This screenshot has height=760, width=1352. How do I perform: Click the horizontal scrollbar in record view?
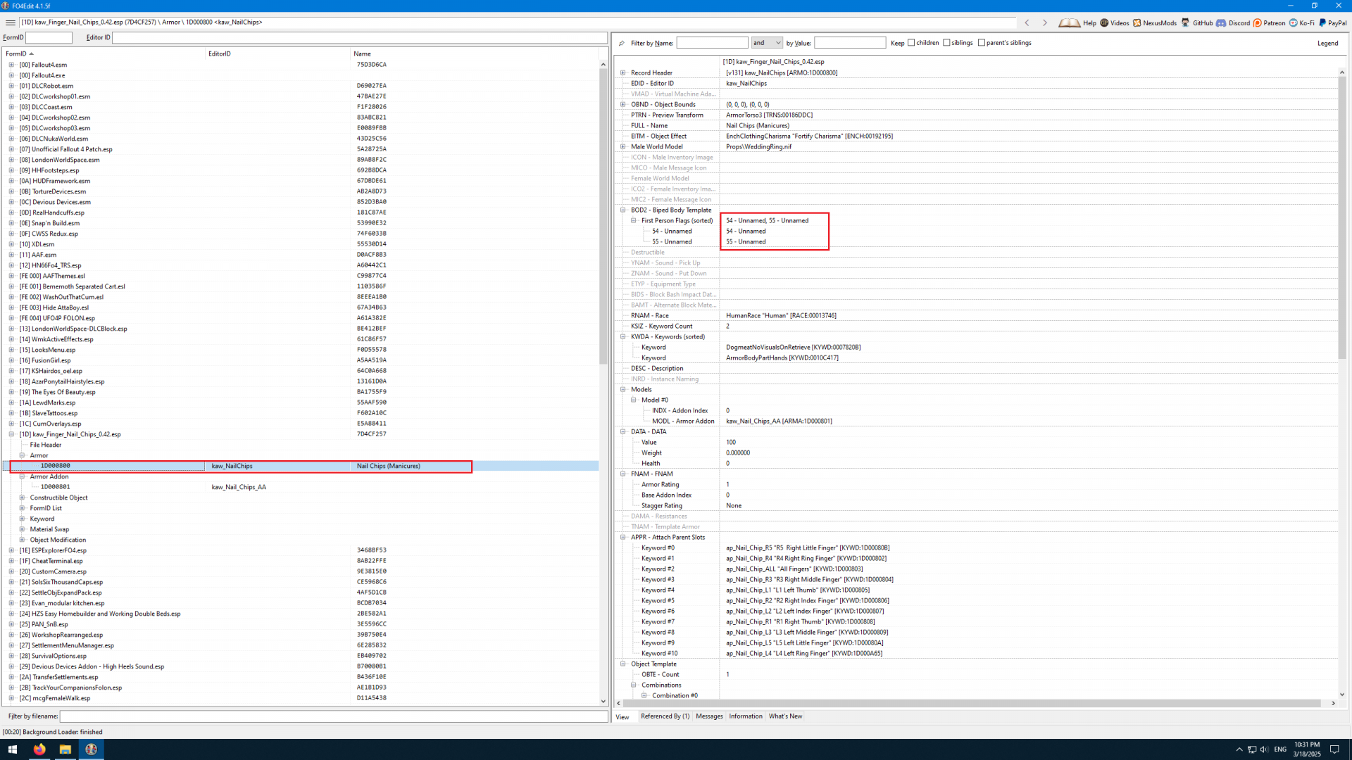point(972,703)
